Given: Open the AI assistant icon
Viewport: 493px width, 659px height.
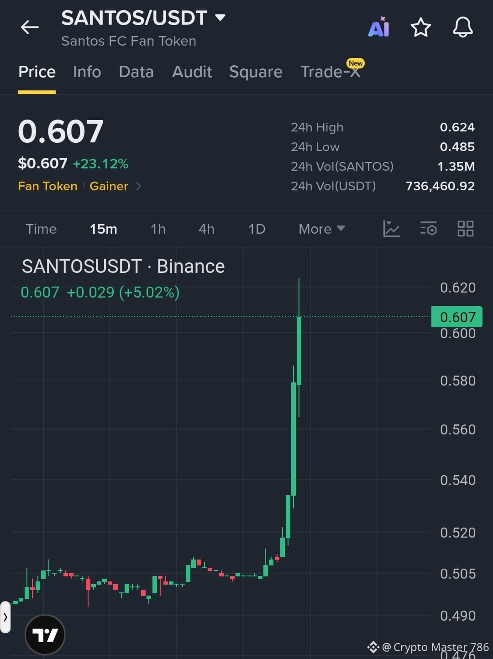Looking at the screenshot, I should [379, 27].
